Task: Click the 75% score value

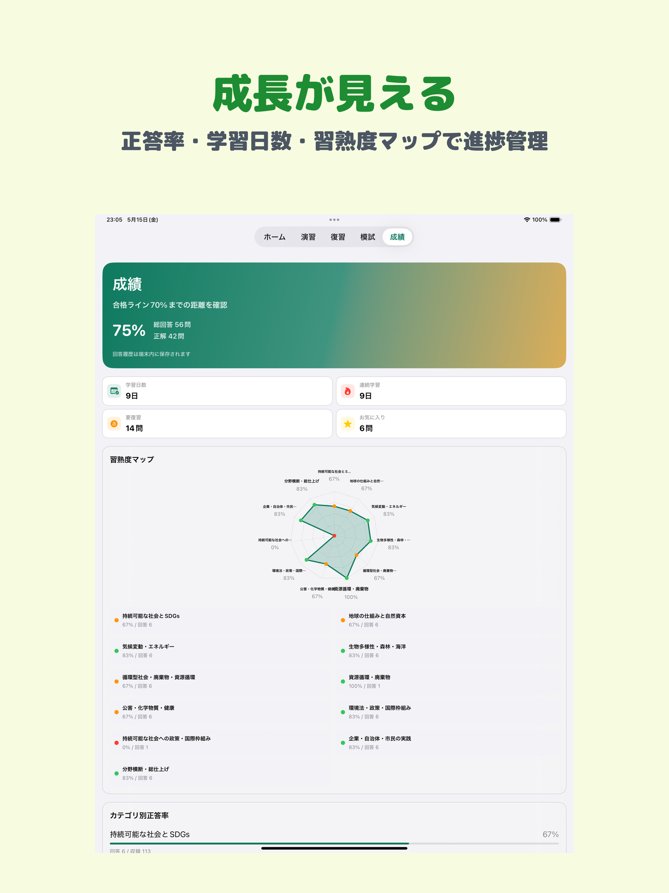Action: coord(129,330)
